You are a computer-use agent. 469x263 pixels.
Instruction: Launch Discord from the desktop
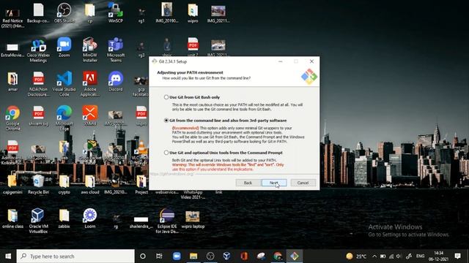point(116,81)
